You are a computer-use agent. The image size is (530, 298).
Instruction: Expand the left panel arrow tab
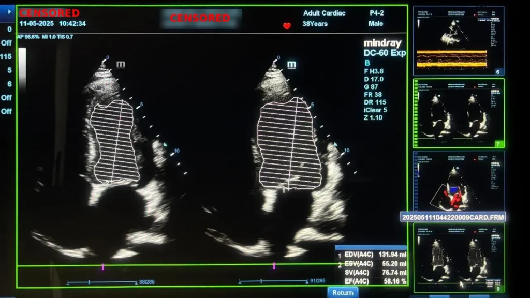tap(7, 10)
